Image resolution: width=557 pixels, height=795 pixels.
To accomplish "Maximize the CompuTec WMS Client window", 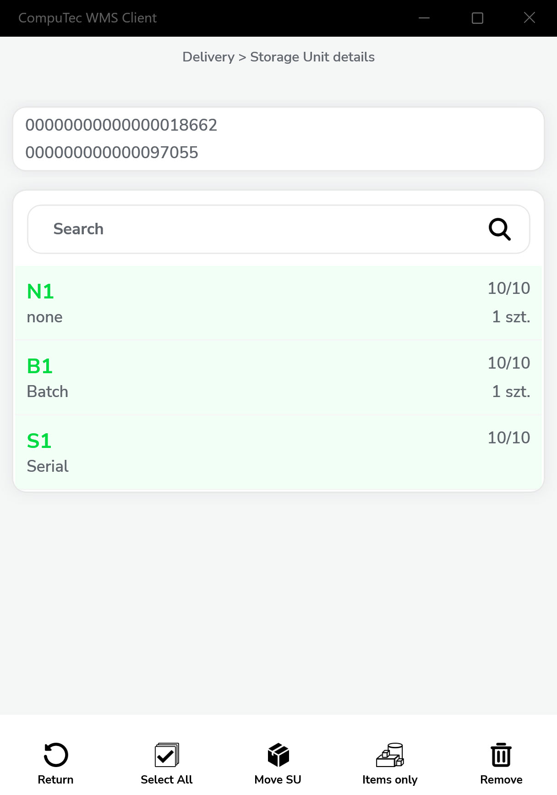I will 477,18.
